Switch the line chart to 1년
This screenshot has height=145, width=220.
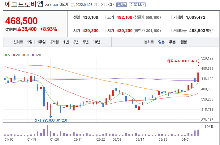(x=66, y=42)
